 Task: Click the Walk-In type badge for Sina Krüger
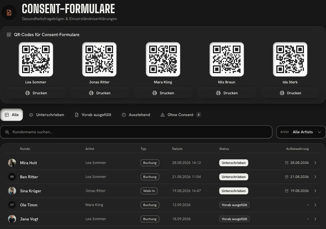[149, 191]
